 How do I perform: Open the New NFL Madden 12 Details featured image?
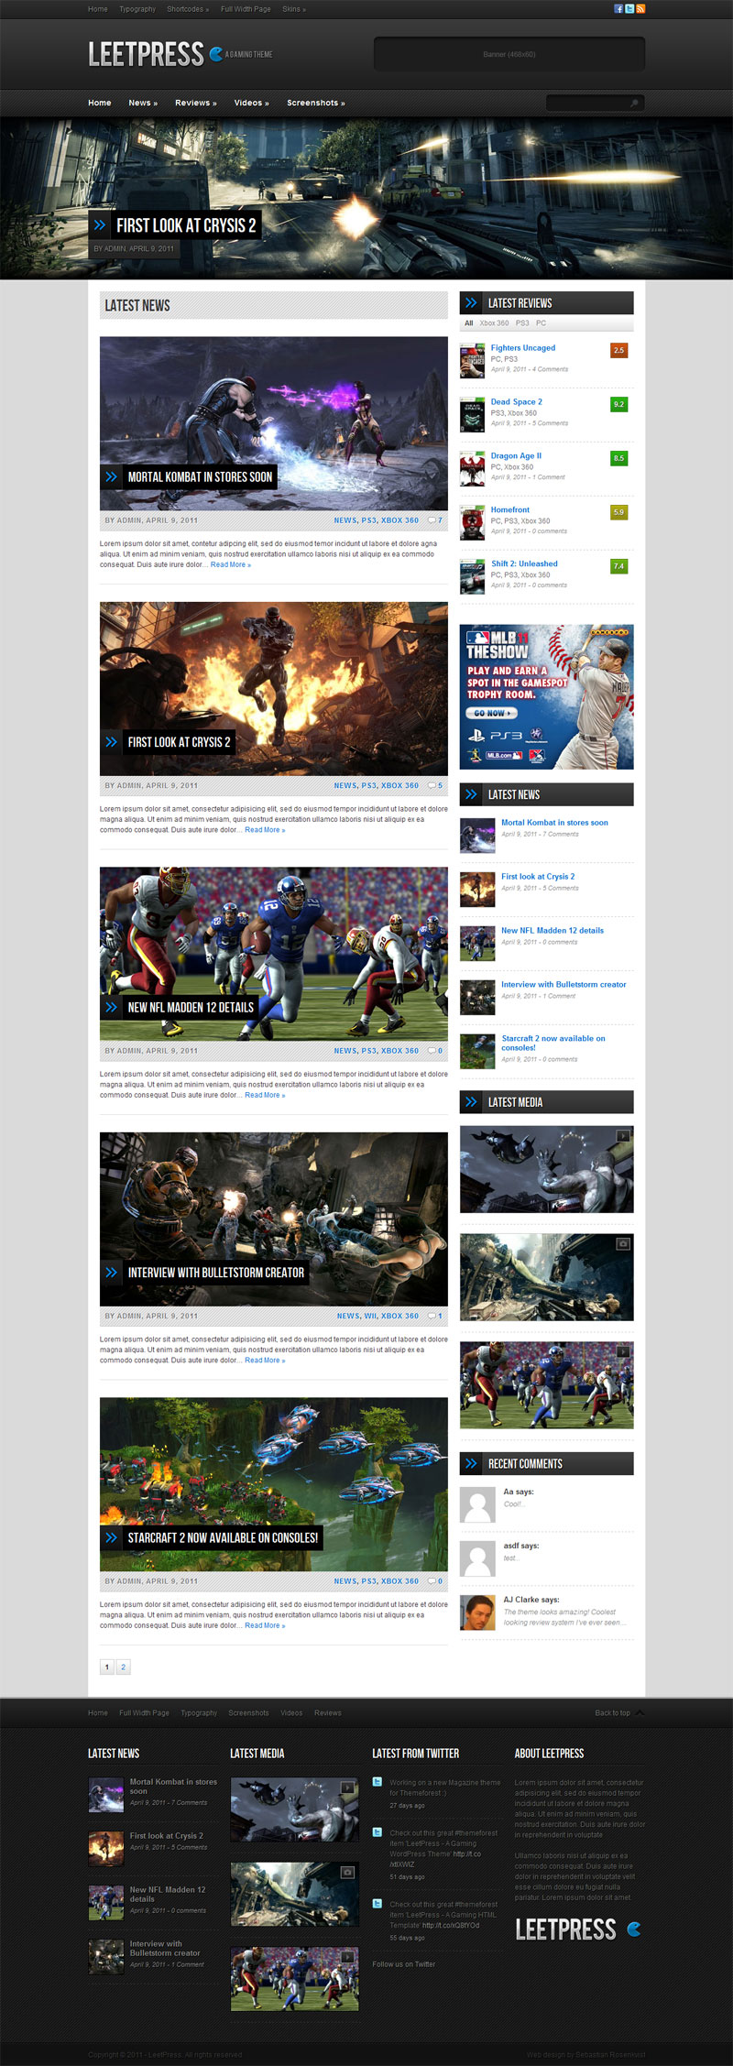click(274, 954)
